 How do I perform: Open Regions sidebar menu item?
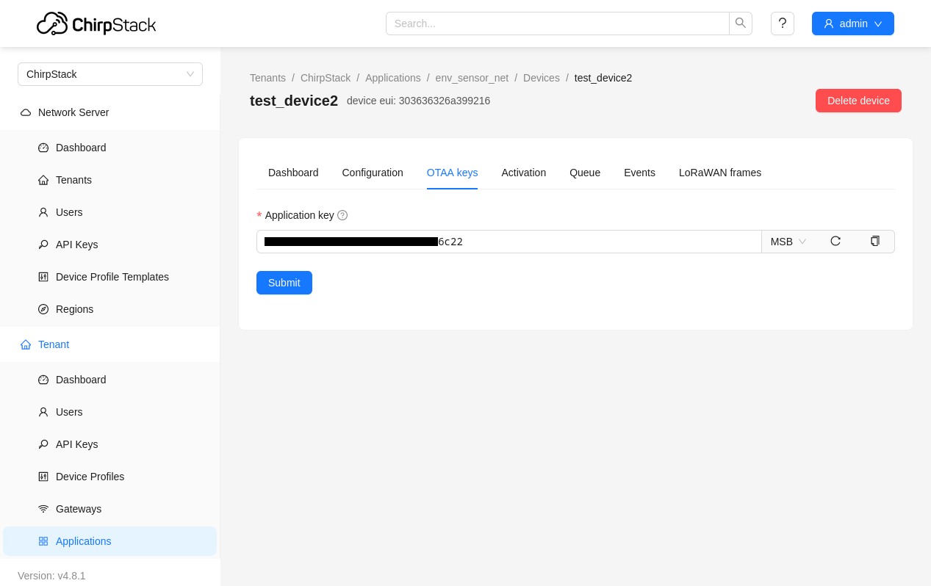click(110, 309)
